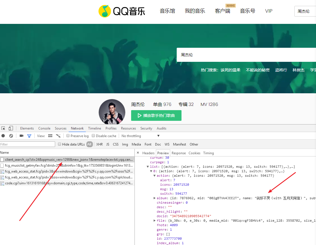The height and width of the screenshot is (245, 316).
Task: Click the top navigation search field
Action: tap(305, 11)
